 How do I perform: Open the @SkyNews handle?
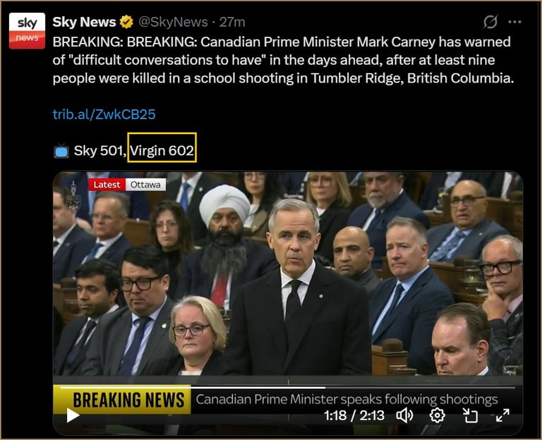coord(173,22)
